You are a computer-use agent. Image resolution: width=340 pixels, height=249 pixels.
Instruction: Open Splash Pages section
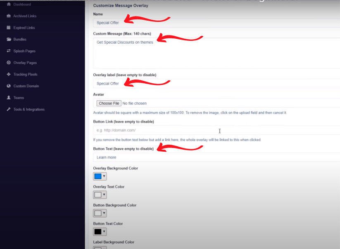[x=24, y=51]
